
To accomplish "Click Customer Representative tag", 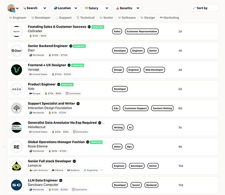I will 142,31.
